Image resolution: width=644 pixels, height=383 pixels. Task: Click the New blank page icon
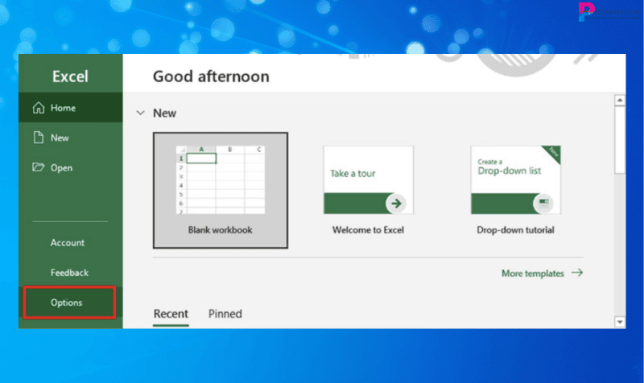click(38, 138)
